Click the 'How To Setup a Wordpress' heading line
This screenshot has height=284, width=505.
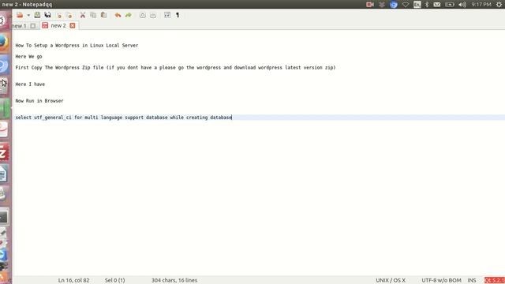click(77, 46)
